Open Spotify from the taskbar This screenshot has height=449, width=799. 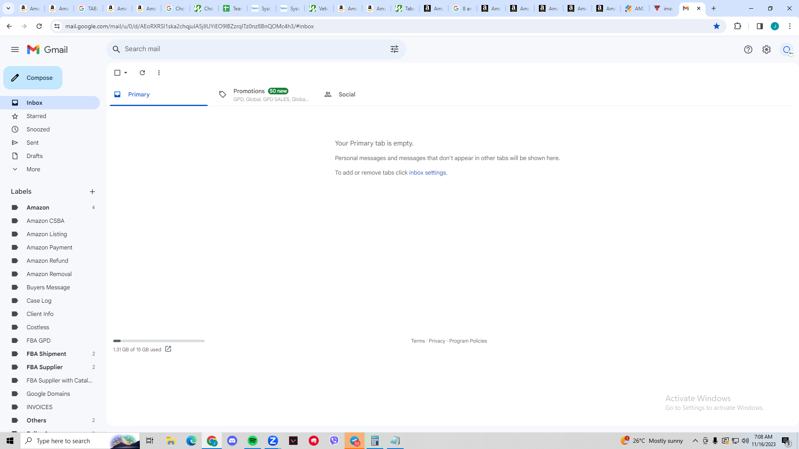click(x=253, y=441)
